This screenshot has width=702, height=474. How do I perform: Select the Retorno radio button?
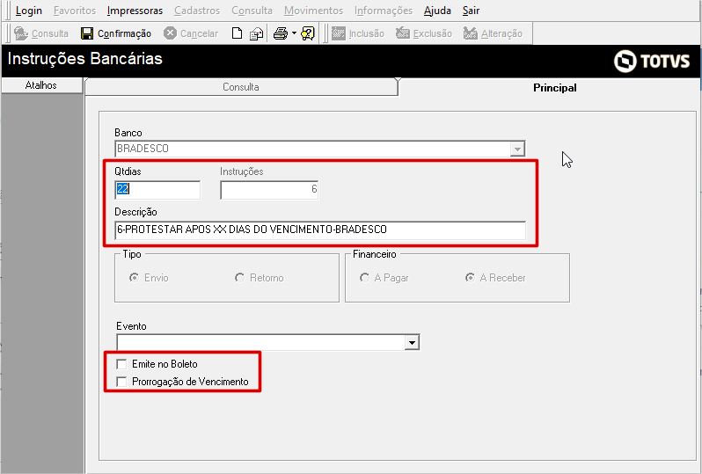pyautogui.click(x=239, y=278)
